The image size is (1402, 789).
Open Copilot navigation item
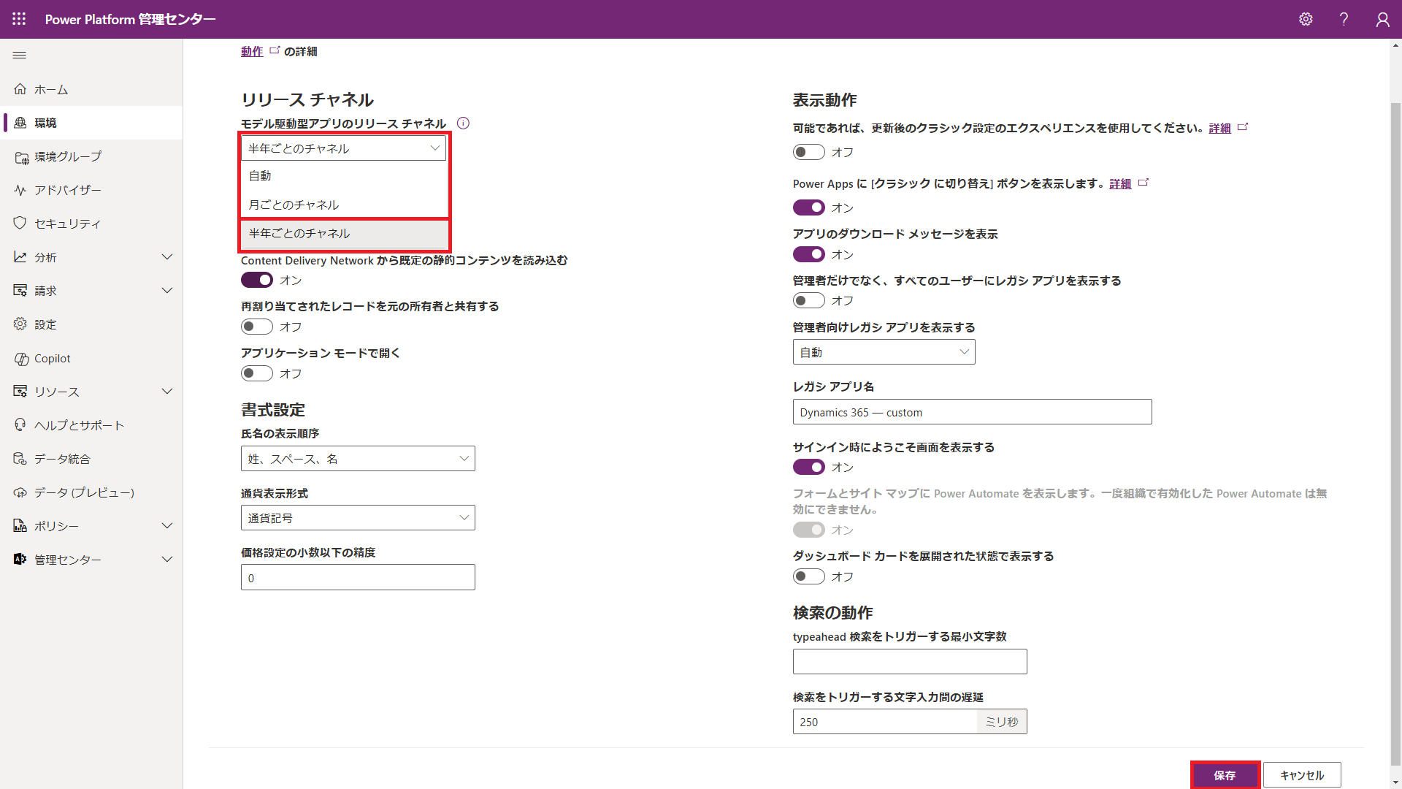(x=91, y=359)
